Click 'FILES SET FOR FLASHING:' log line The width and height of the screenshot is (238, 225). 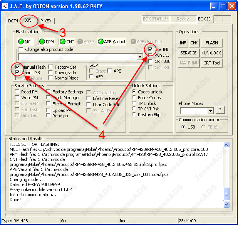pos(34,144)
